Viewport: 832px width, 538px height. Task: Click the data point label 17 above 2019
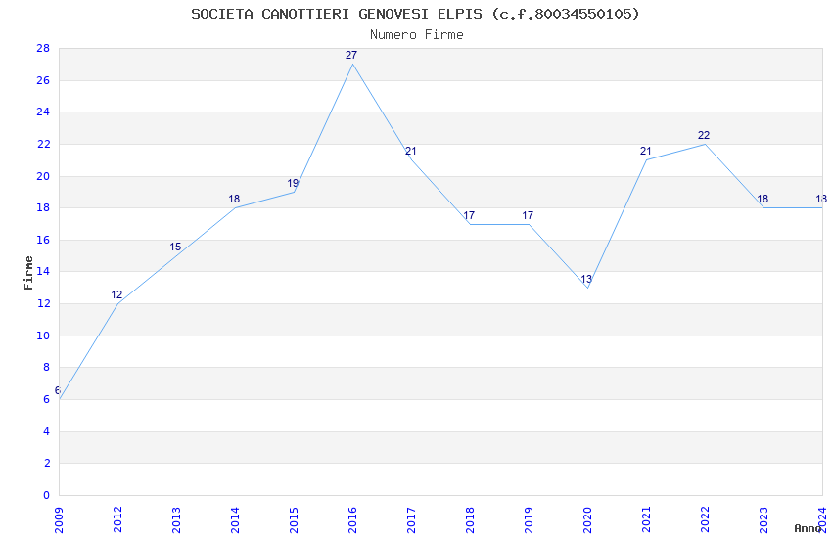pyautogui.click(x=528, y=215)
